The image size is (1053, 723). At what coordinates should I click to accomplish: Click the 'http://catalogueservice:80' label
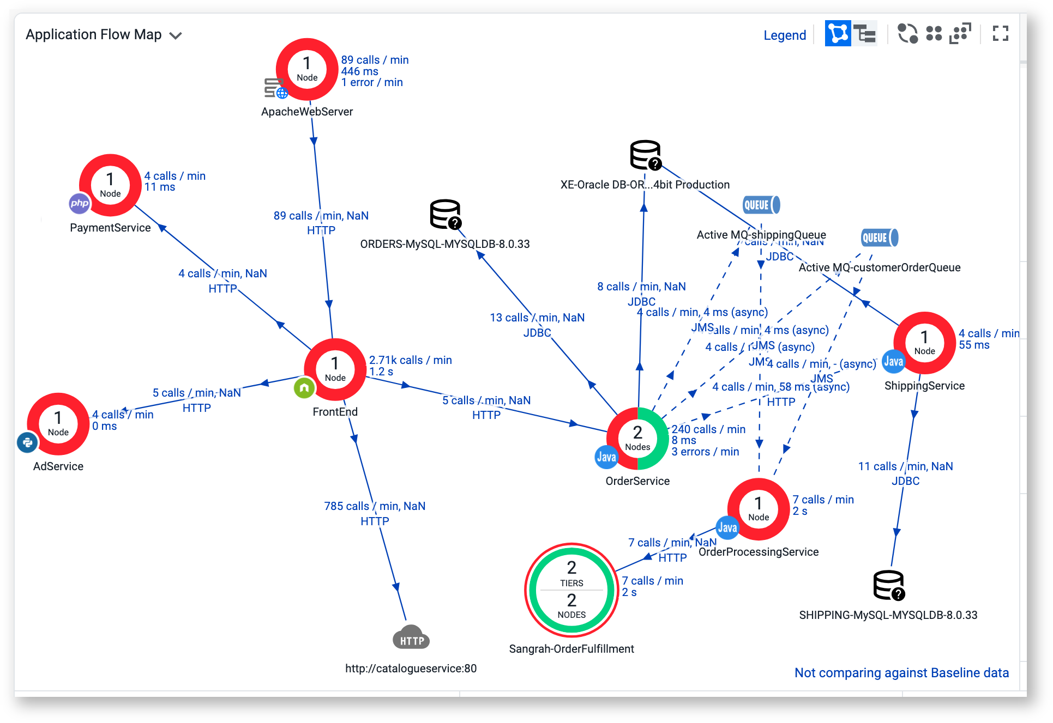point(411,669)
